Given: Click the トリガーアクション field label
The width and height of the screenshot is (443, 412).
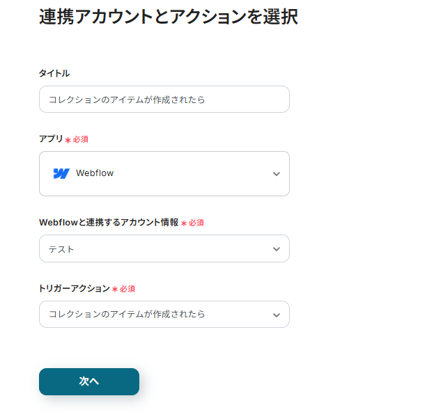Looking at the screenshot, I should coord(75,288).
